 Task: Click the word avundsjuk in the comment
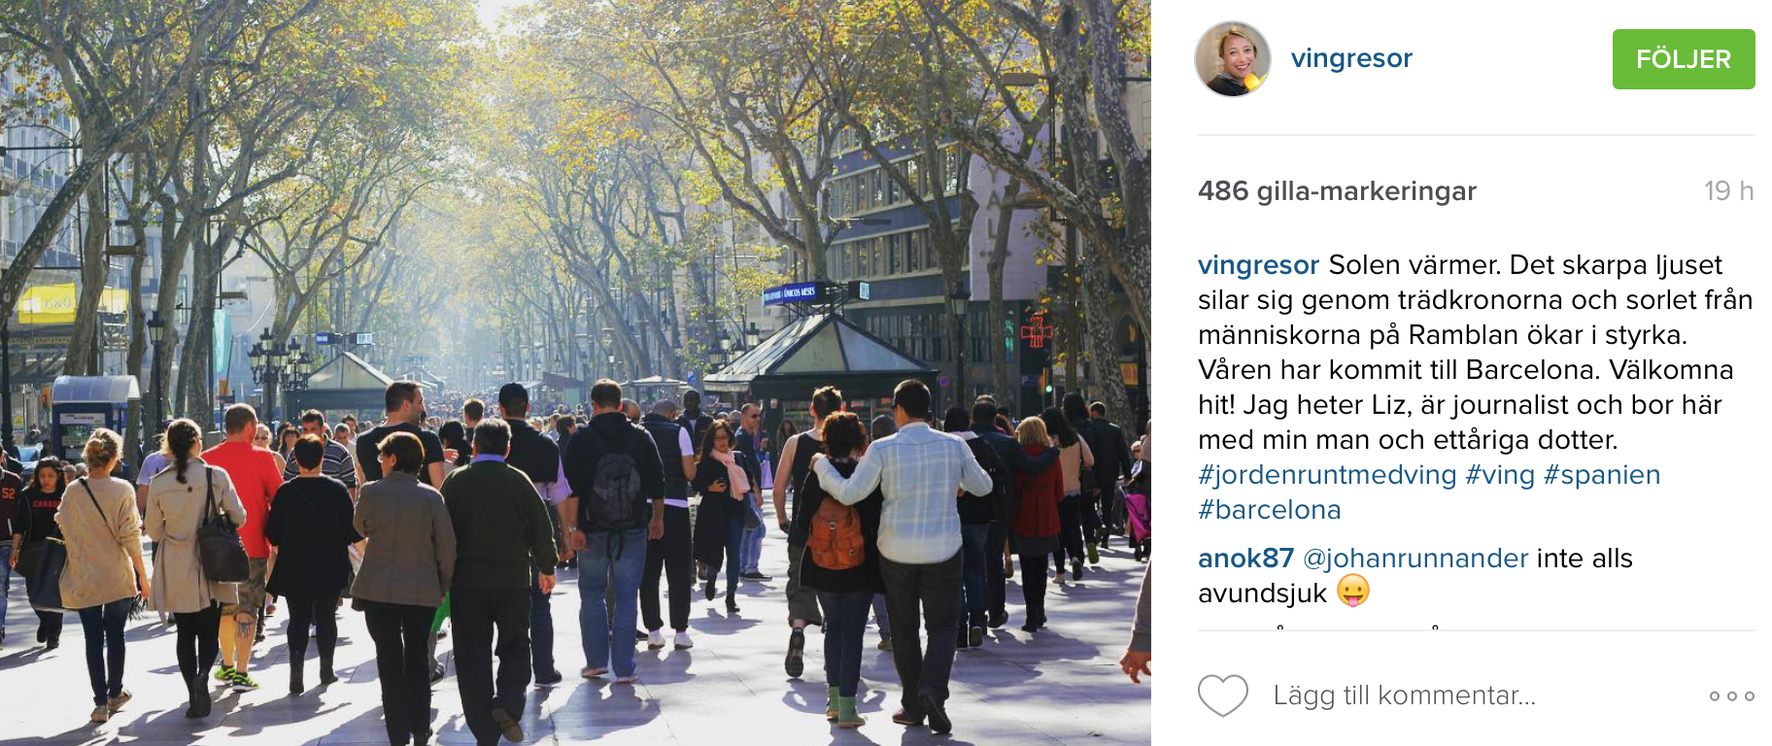pos(1262,593)
